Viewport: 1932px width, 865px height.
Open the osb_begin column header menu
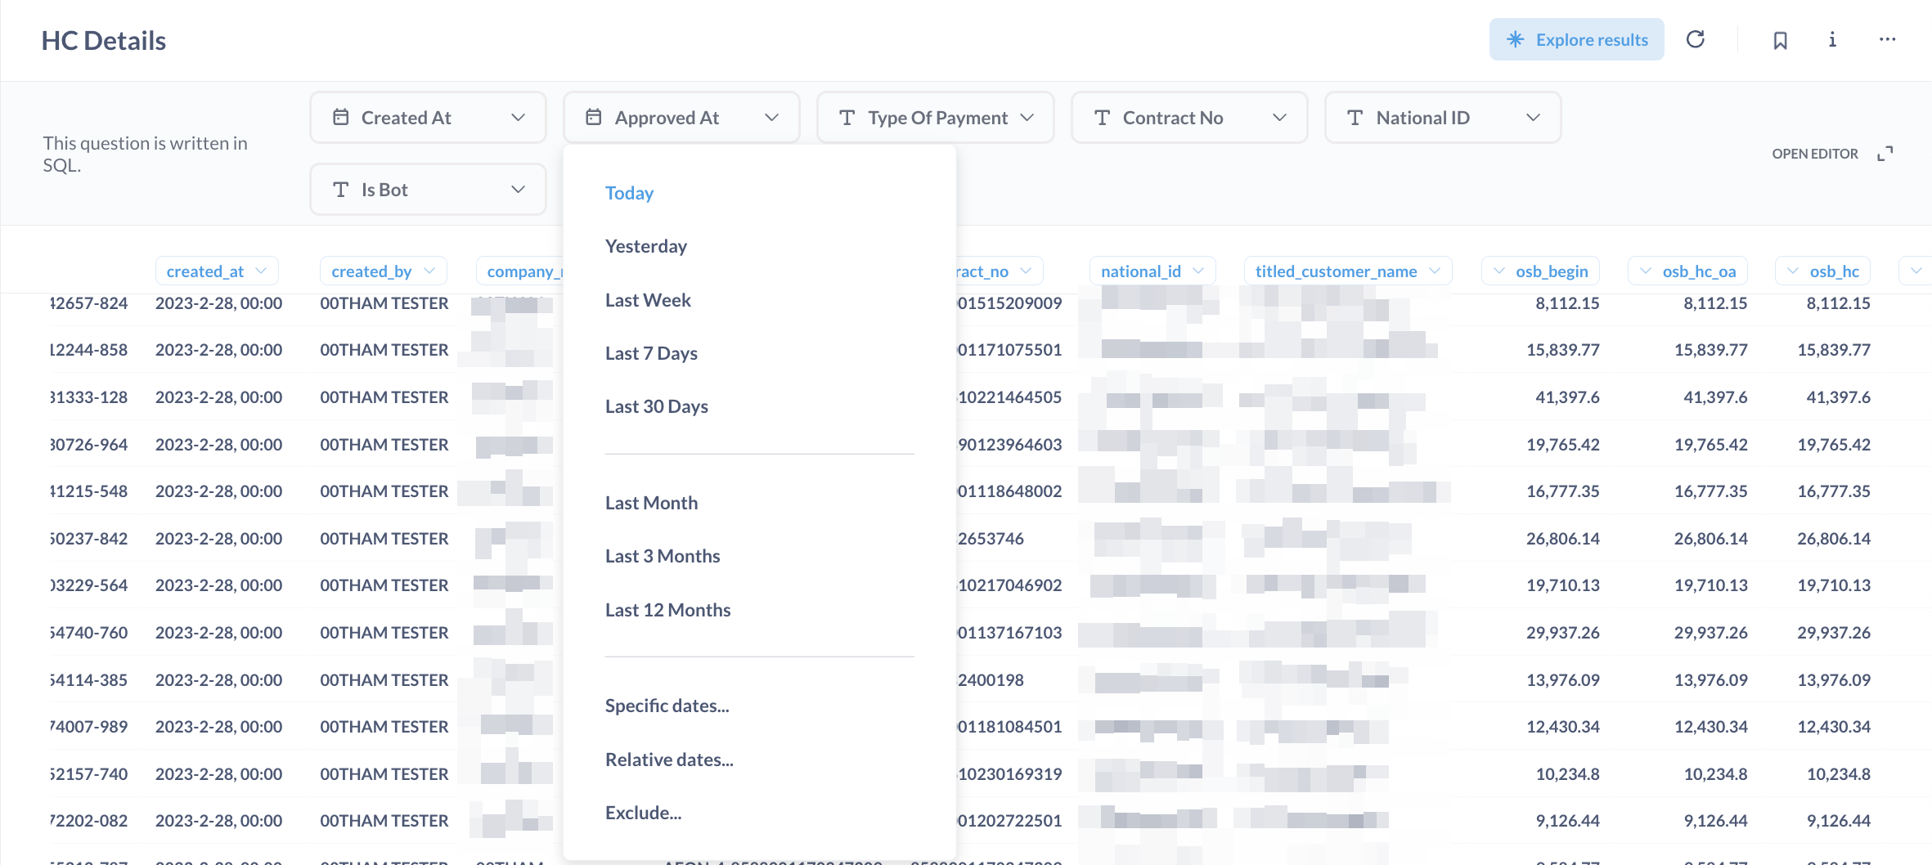pos(1540,271)
